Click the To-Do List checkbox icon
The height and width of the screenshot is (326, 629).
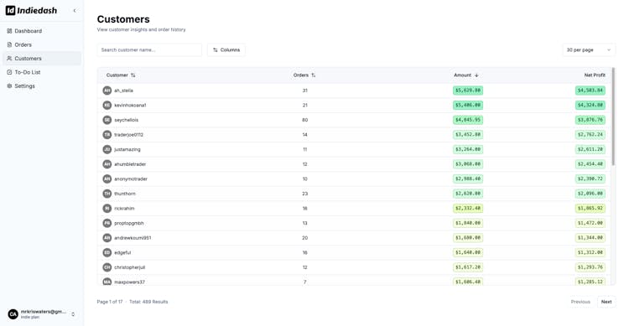(9, 72)
